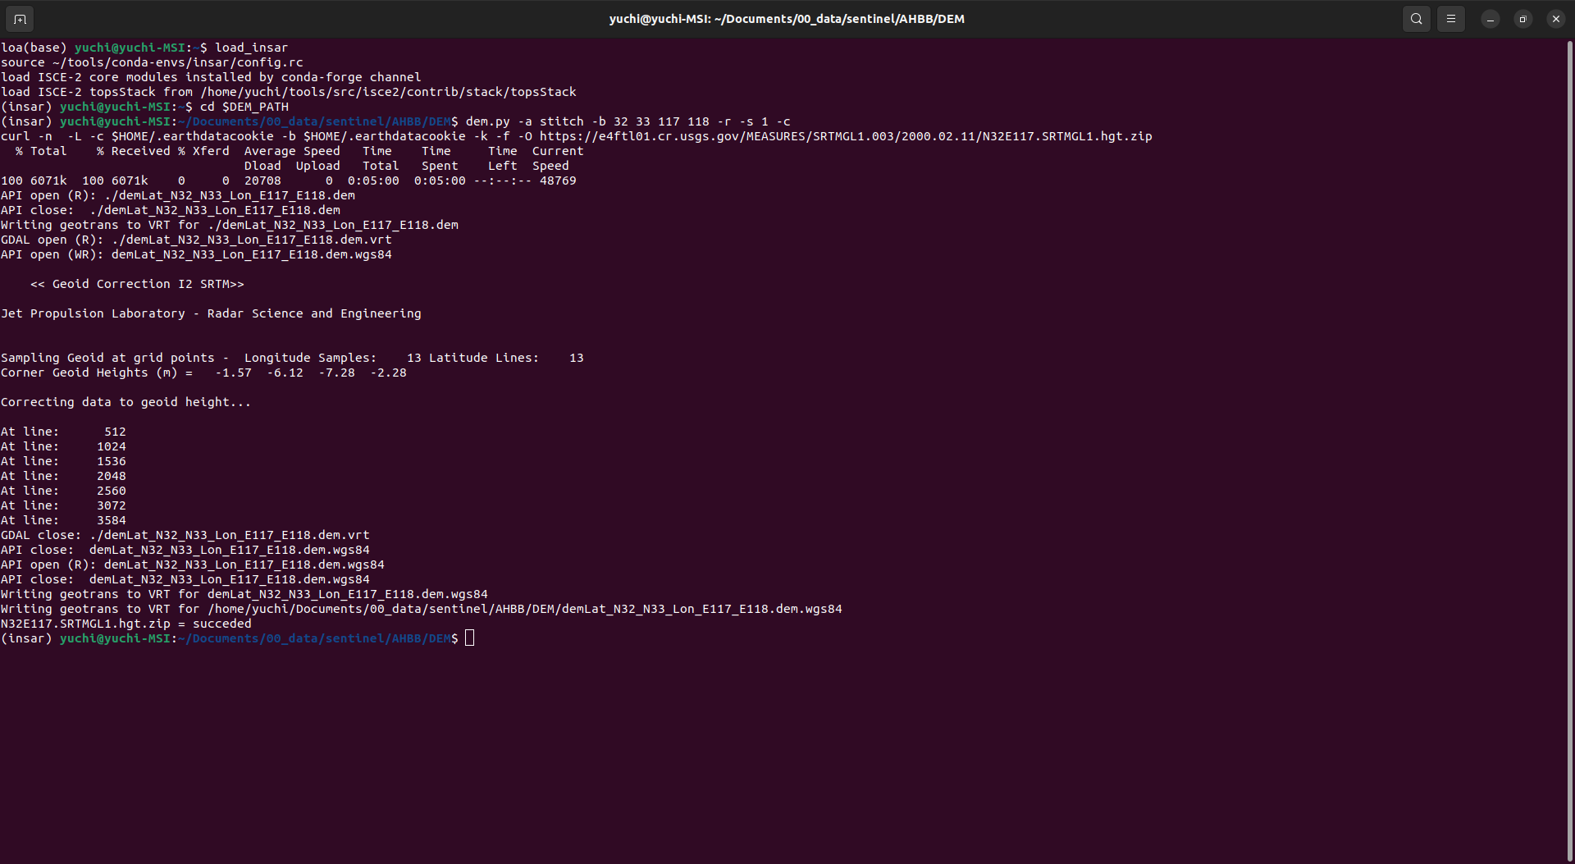This screenshot has width=1575, height=864.
Task: Open the terminal search
Action: 1416,18
